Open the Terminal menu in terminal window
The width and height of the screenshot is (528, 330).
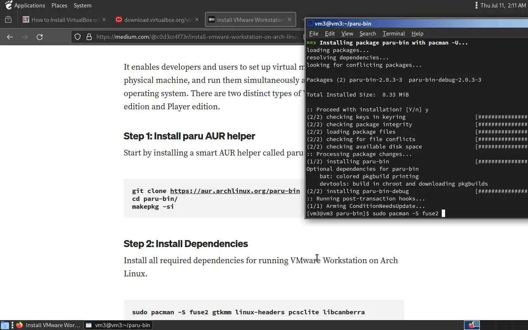pos(394,33)
